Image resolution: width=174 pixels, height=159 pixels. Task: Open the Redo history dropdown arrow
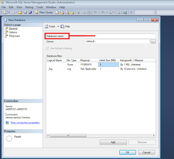(107, 13)
